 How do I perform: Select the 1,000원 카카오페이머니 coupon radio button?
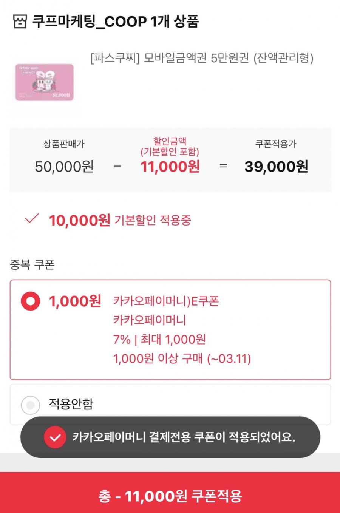(31, 301)
